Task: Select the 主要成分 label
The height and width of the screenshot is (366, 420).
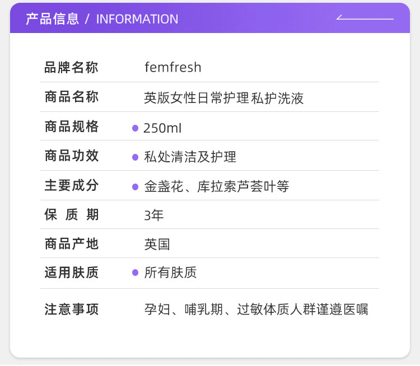Action: pyautogui.click(x=72, y=185)
